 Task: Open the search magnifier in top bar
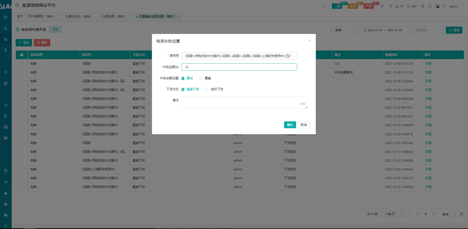[x=325, y=6]
